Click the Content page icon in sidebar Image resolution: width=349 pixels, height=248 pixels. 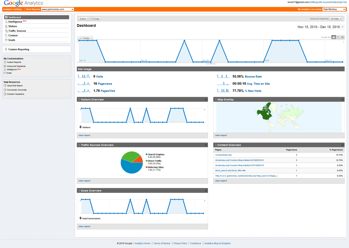(x=6, y=35)
